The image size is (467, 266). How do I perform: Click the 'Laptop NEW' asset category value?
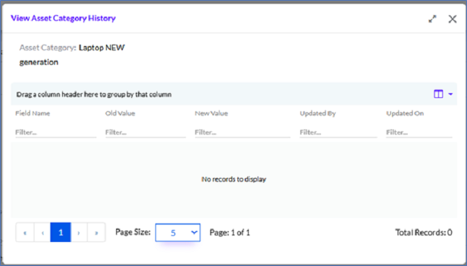(101, 47)
